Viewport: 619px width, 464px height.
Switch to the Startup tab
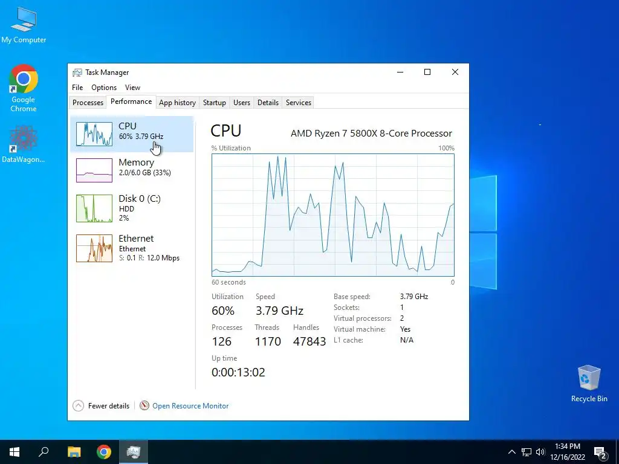point(215,103)
